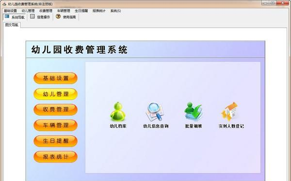The image size is (291, 181).
Task: Click the 幼儿信息查询 label text
Action: (x=156, y=126)
